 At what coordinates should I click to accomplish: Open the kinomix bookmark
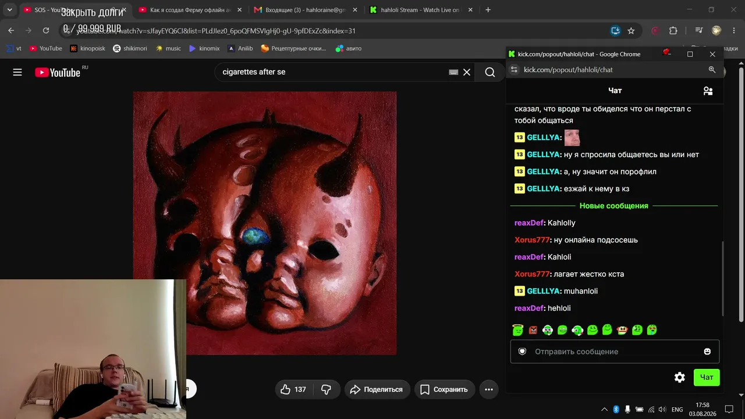tap(204, 49)
